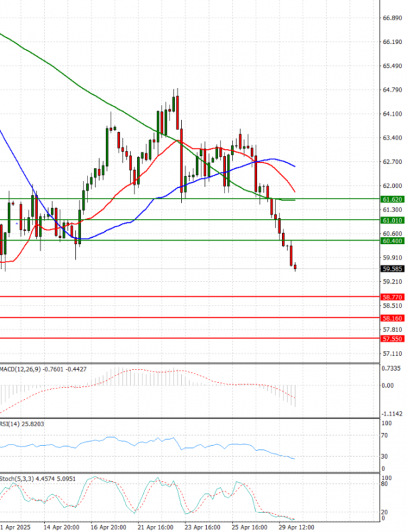Click the current price 59.585 label
Screen dimensions: 407x532
(x=392, y=269)
